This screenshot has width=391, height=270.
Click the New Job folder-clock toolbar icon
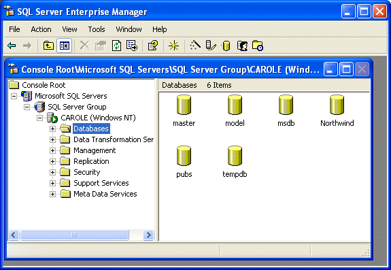click(258, 46)
